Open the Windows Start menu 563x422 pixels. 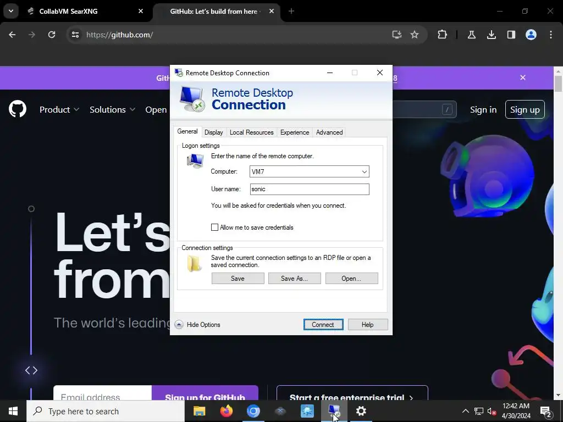pos(13,411)
